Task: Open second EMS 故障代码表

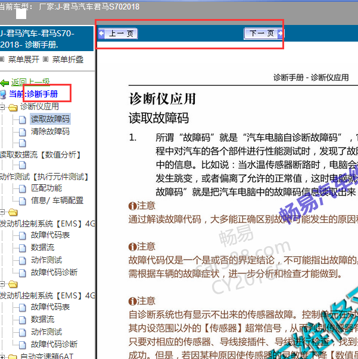Action: point(50,307)
